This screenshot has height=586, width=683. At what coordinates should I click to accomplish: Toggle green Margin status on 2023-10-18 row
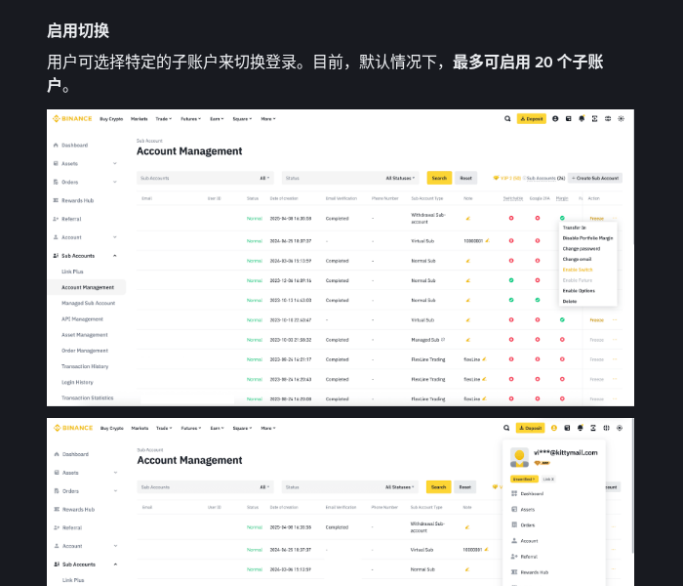[562, 320]
